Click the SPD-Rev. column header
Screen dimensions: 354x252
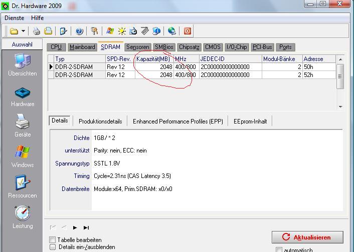click(x=120, y=59)
